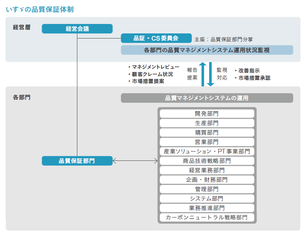Click the blue downward arrow

211,74
